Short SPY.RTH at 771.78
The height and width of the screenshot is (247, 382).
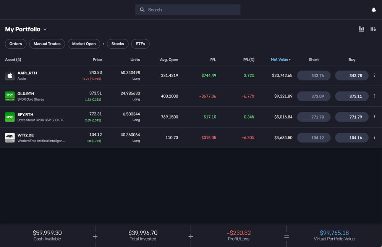tap(314, 117)
